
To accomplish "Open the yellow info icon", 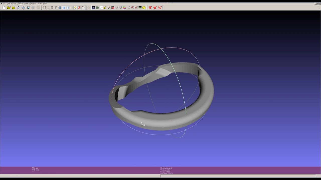I will point(144,8).
